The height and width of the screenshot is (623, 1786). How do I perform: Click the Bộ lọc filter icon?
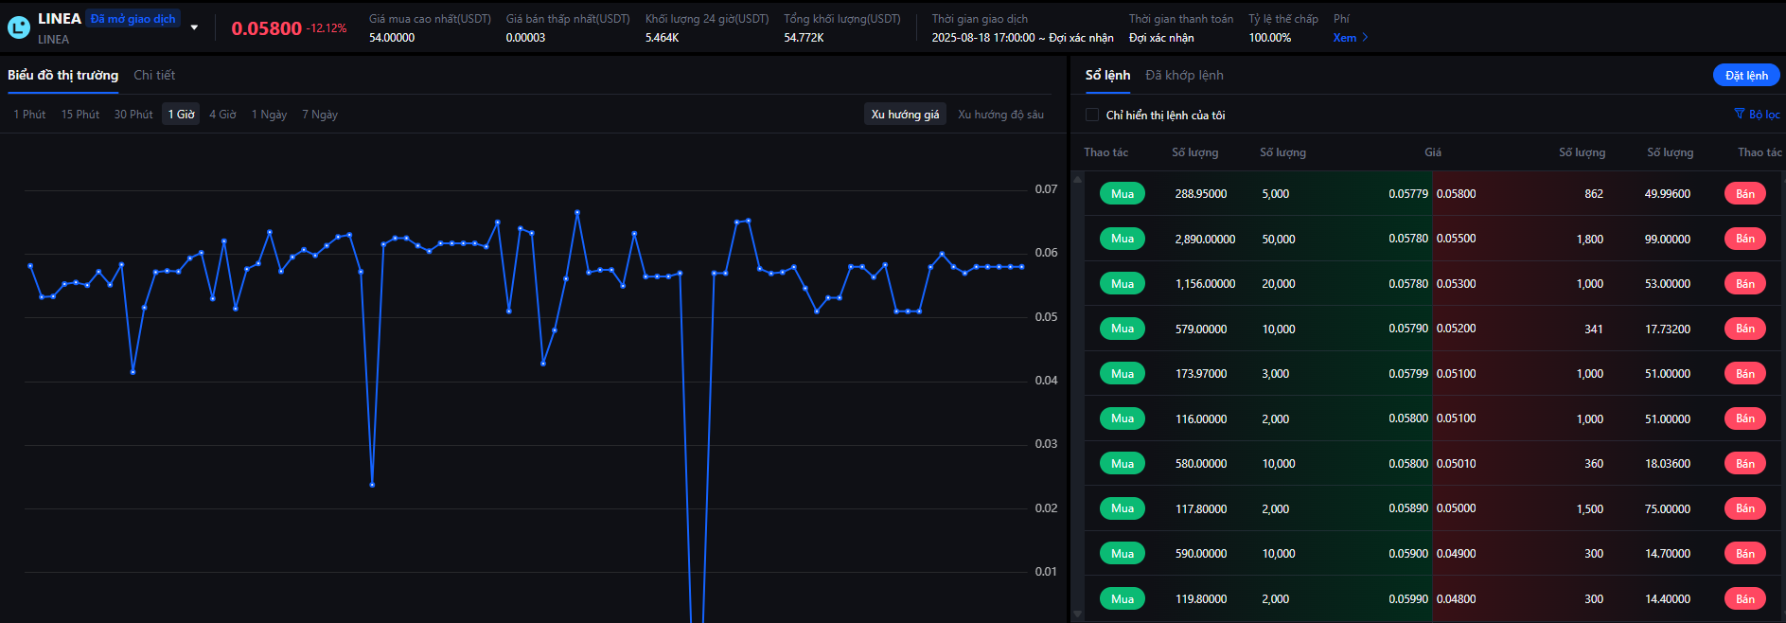(x=1739, y=114)
